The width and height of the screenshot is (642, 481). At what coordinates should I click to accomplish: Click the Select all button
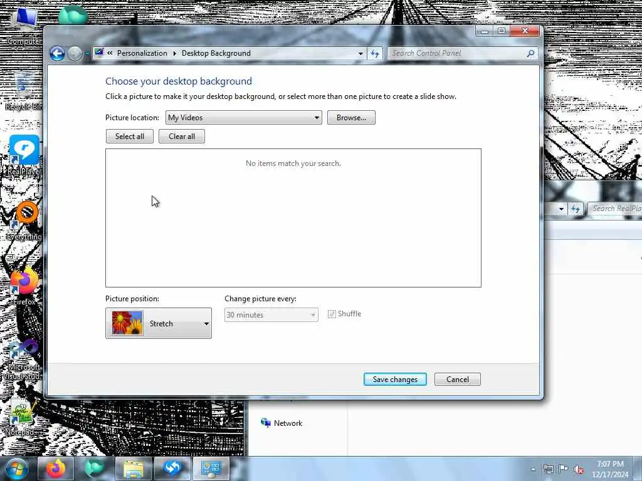(x=129, y=136)
